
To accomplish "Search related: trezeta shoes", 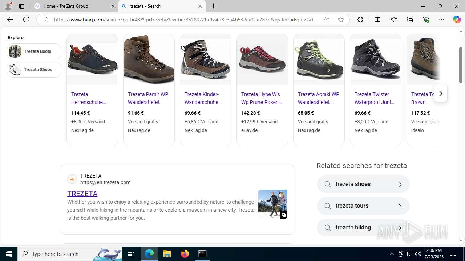I will coord(363,184).
